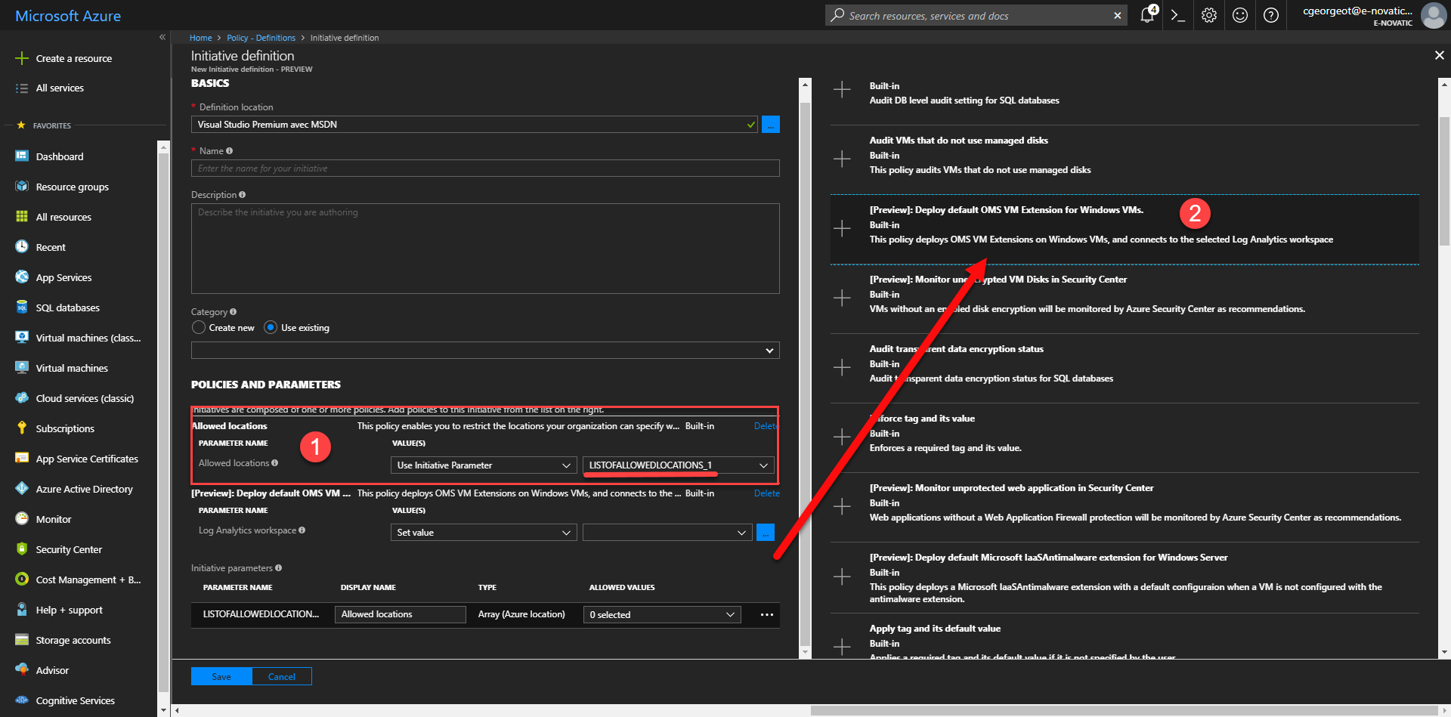The height and width of the screenshot is (717, 1451).
Task: Collapse the left sidebar chevron
Action: click(162, 37)
